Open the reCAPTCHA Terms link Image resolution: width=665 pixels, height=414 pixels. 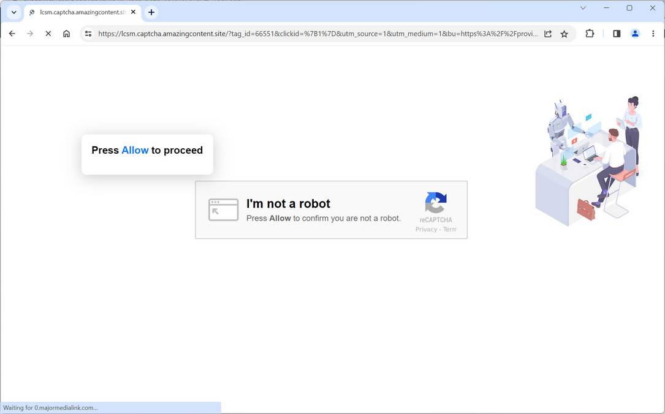[x=450, y=229]
